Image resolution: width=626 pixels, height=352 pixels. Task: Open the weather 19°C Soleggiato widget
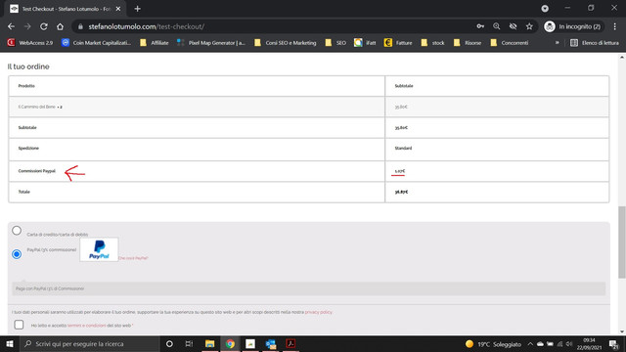(493, 344)
